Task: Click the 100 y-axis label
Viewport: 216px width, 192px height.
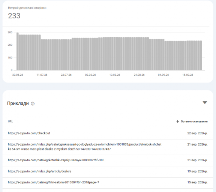Action: pos(10,58)
